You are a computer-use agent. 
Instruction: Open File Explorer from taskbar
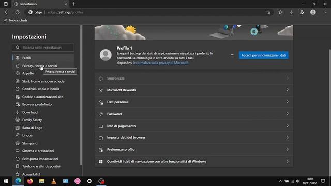click(42, 181)
